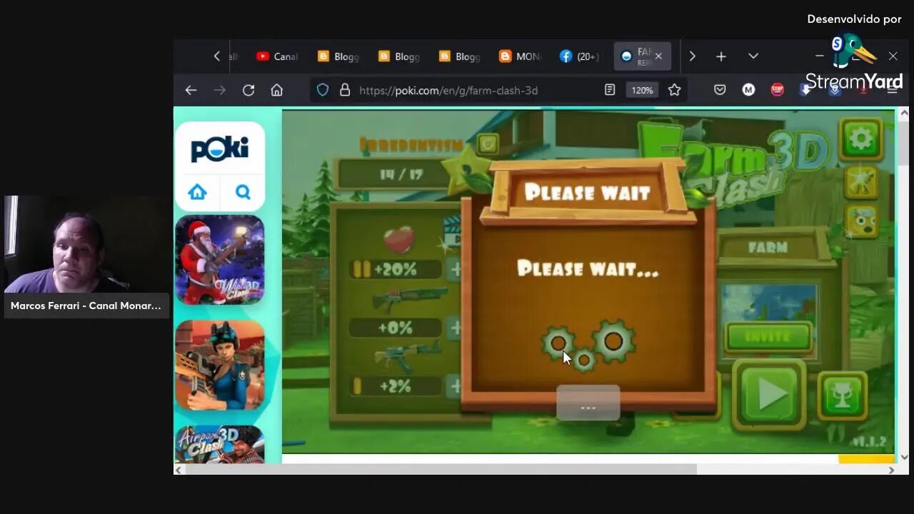This screenshot has height=514, width=914.
Task: Switch to the second Blogger tab
Action: click(x=398, y=56)
